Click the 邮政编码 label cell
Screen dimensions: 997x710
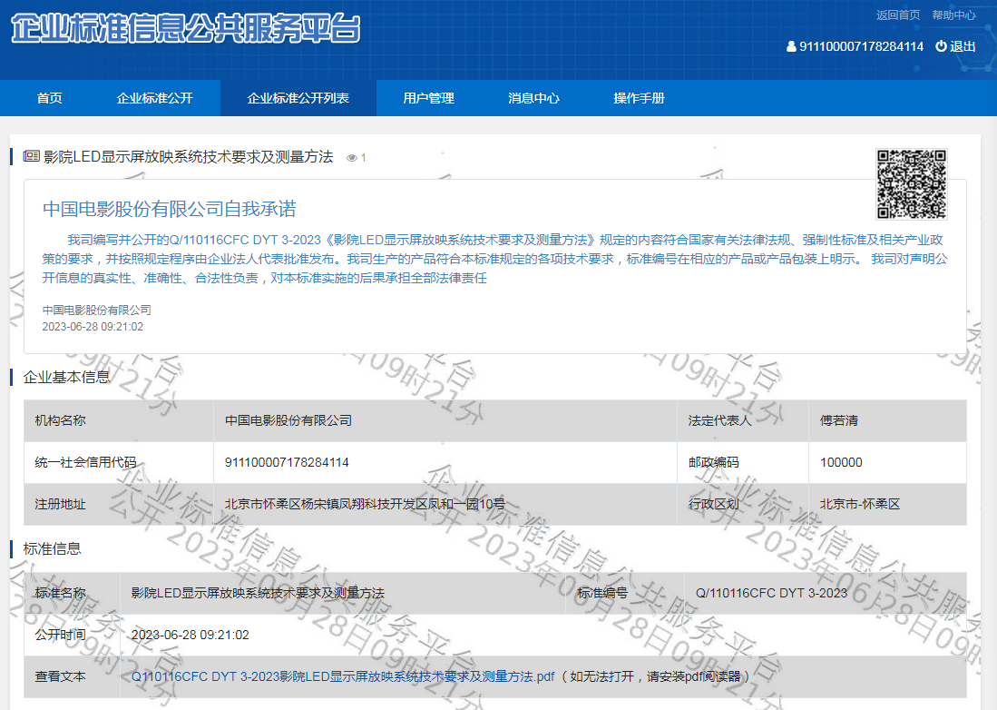743,462
